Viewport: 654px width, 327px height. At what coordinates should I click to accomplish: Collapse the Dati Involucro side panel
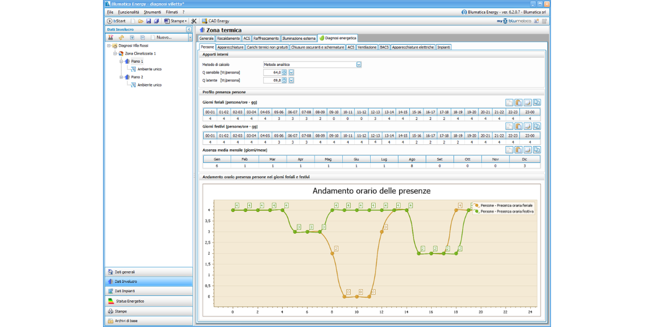(x=189, y=29)
